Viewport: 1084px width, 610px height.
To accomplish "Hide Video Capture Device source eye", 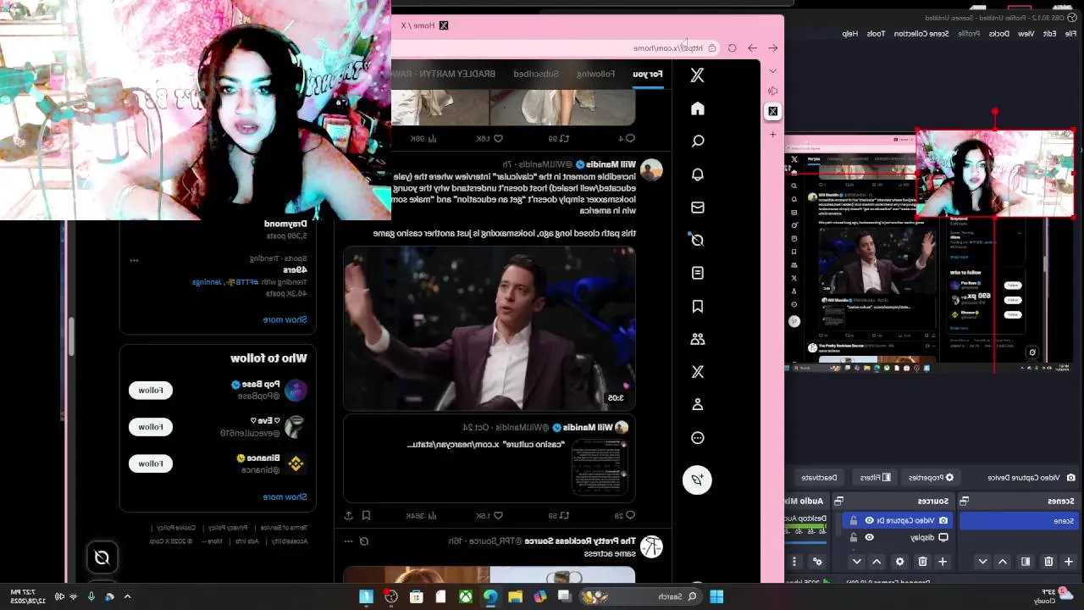I will tap(869, 520).
